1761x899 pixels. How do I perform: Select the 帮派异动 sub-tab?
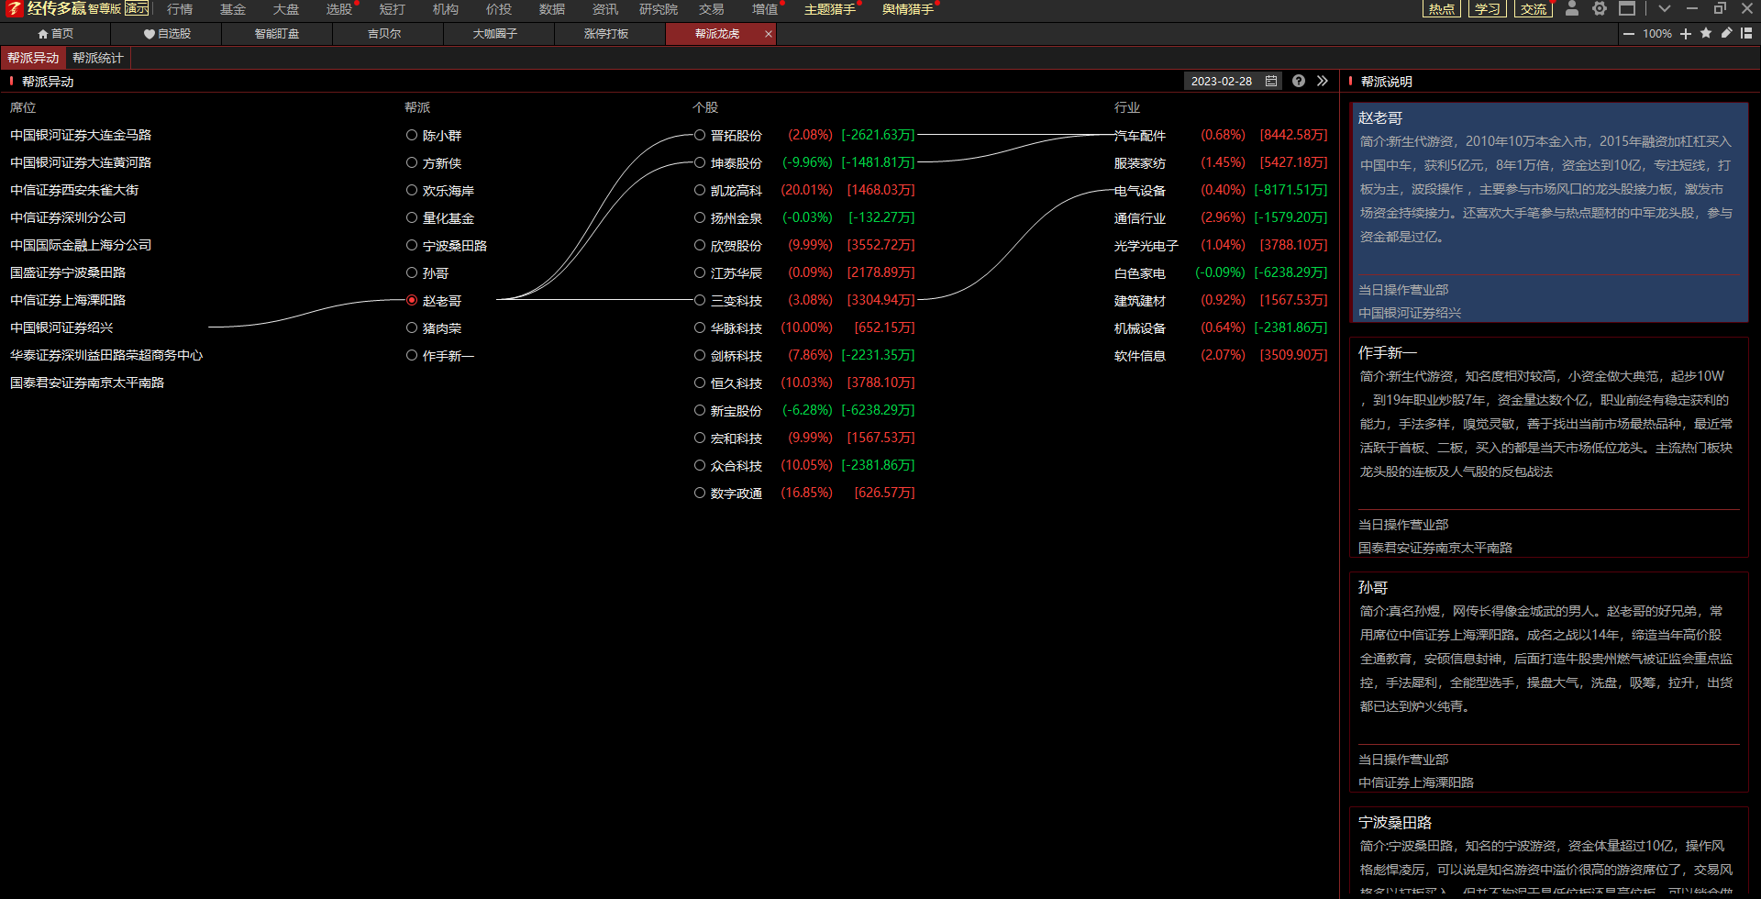point(33,58)
